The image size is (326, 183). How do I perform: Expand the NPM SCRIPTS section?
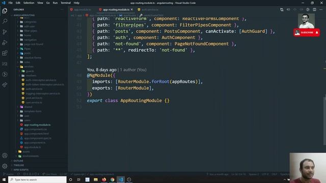(x=21, y=170)
